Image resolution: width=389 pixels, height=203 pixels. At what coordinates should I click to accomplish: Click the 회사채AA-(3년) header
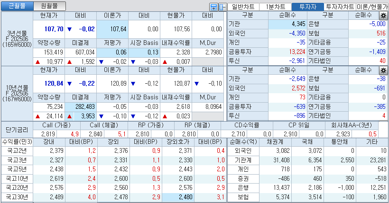(x=352, y=125)
